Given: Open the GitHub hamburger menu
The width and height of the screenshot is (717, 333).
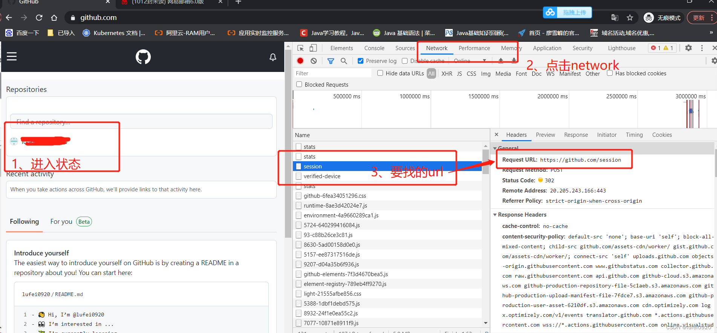Looking at the screenshot, I should coord(12,57).
